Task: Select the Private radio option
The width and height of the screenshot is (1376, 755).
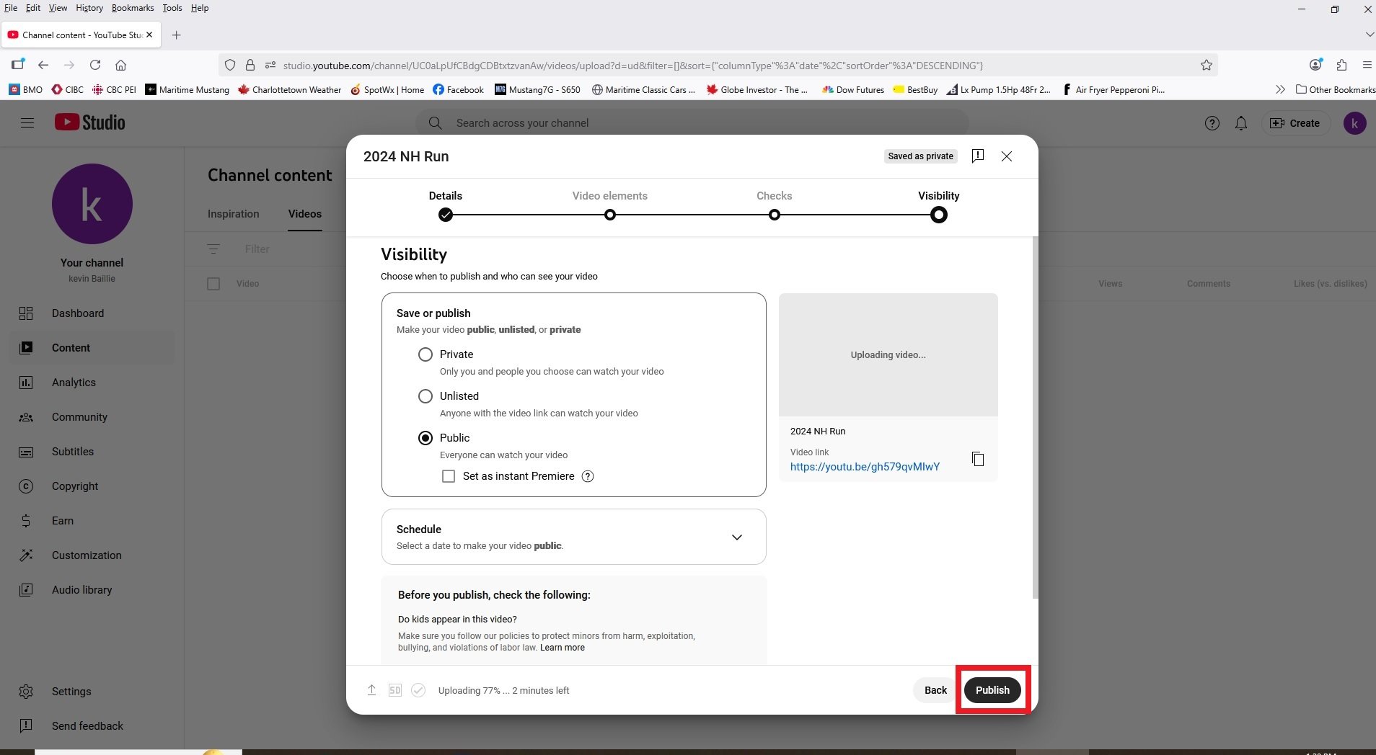Action: [x=425, y=354]
